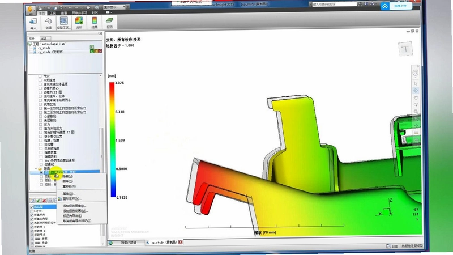This screenshot has width=453, height=255.
Task: Click the deformation color legend bar
Action: pos(112,139)
